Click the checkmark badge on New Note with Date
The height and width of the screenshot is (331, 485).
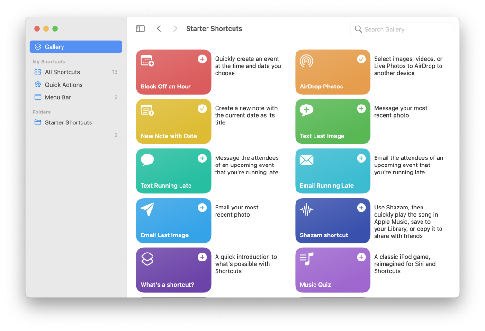pos(202,108)
